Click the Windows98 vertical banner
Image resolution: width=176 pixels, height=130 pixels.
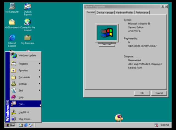(7, 87)
